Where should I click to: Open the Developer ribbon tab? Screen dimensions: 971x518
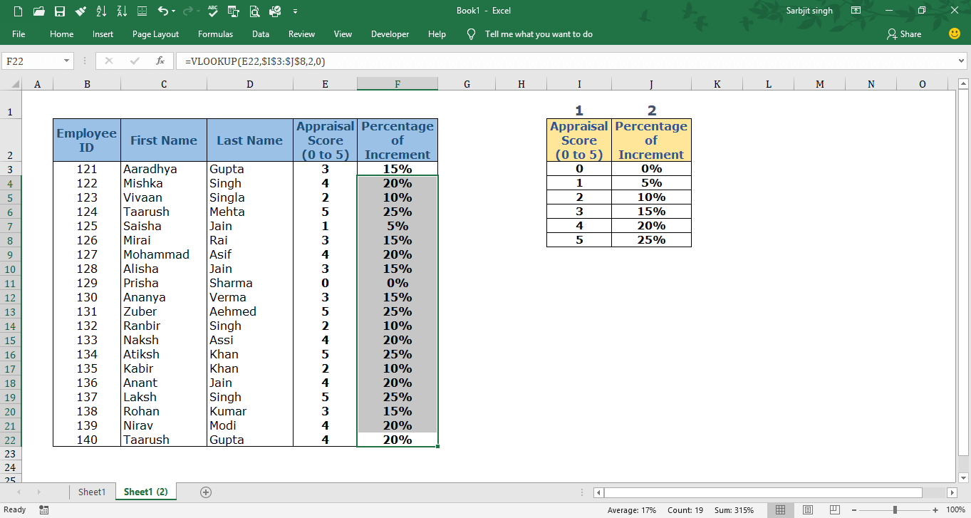click(390, 34)
